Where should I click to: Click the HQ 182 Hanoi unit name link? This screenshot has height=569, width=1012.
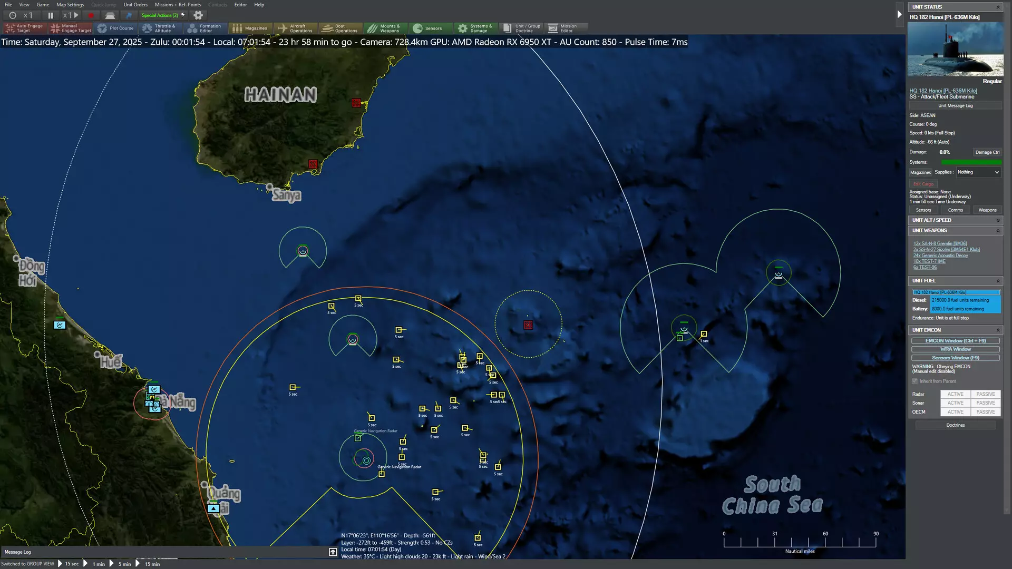click(943, 91)
